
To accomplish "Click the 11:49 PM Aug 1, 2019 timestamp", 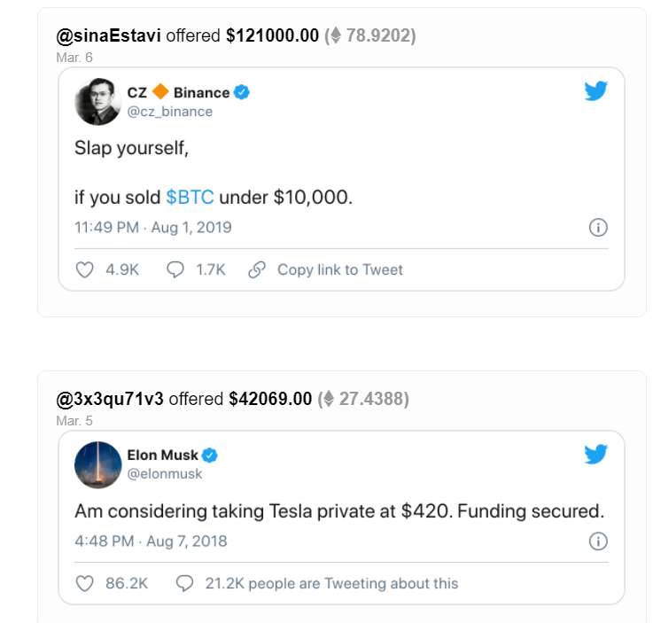I will (x=152, y=228).
